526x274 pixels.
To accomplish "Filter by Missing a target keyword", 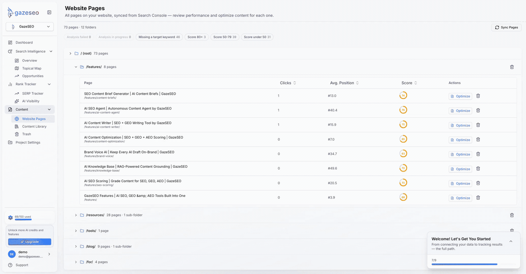I will (159, 37).
